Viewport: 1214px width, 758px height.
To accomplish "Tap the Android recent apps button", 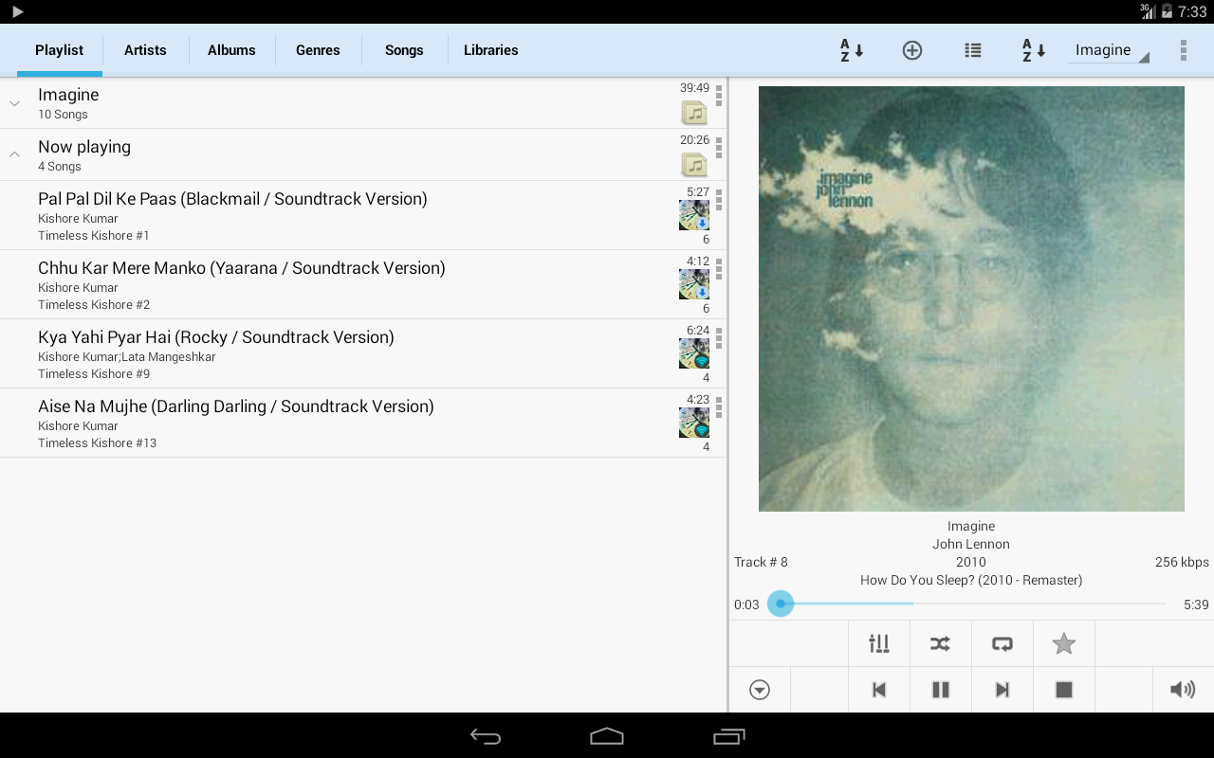I will point(728,736).
